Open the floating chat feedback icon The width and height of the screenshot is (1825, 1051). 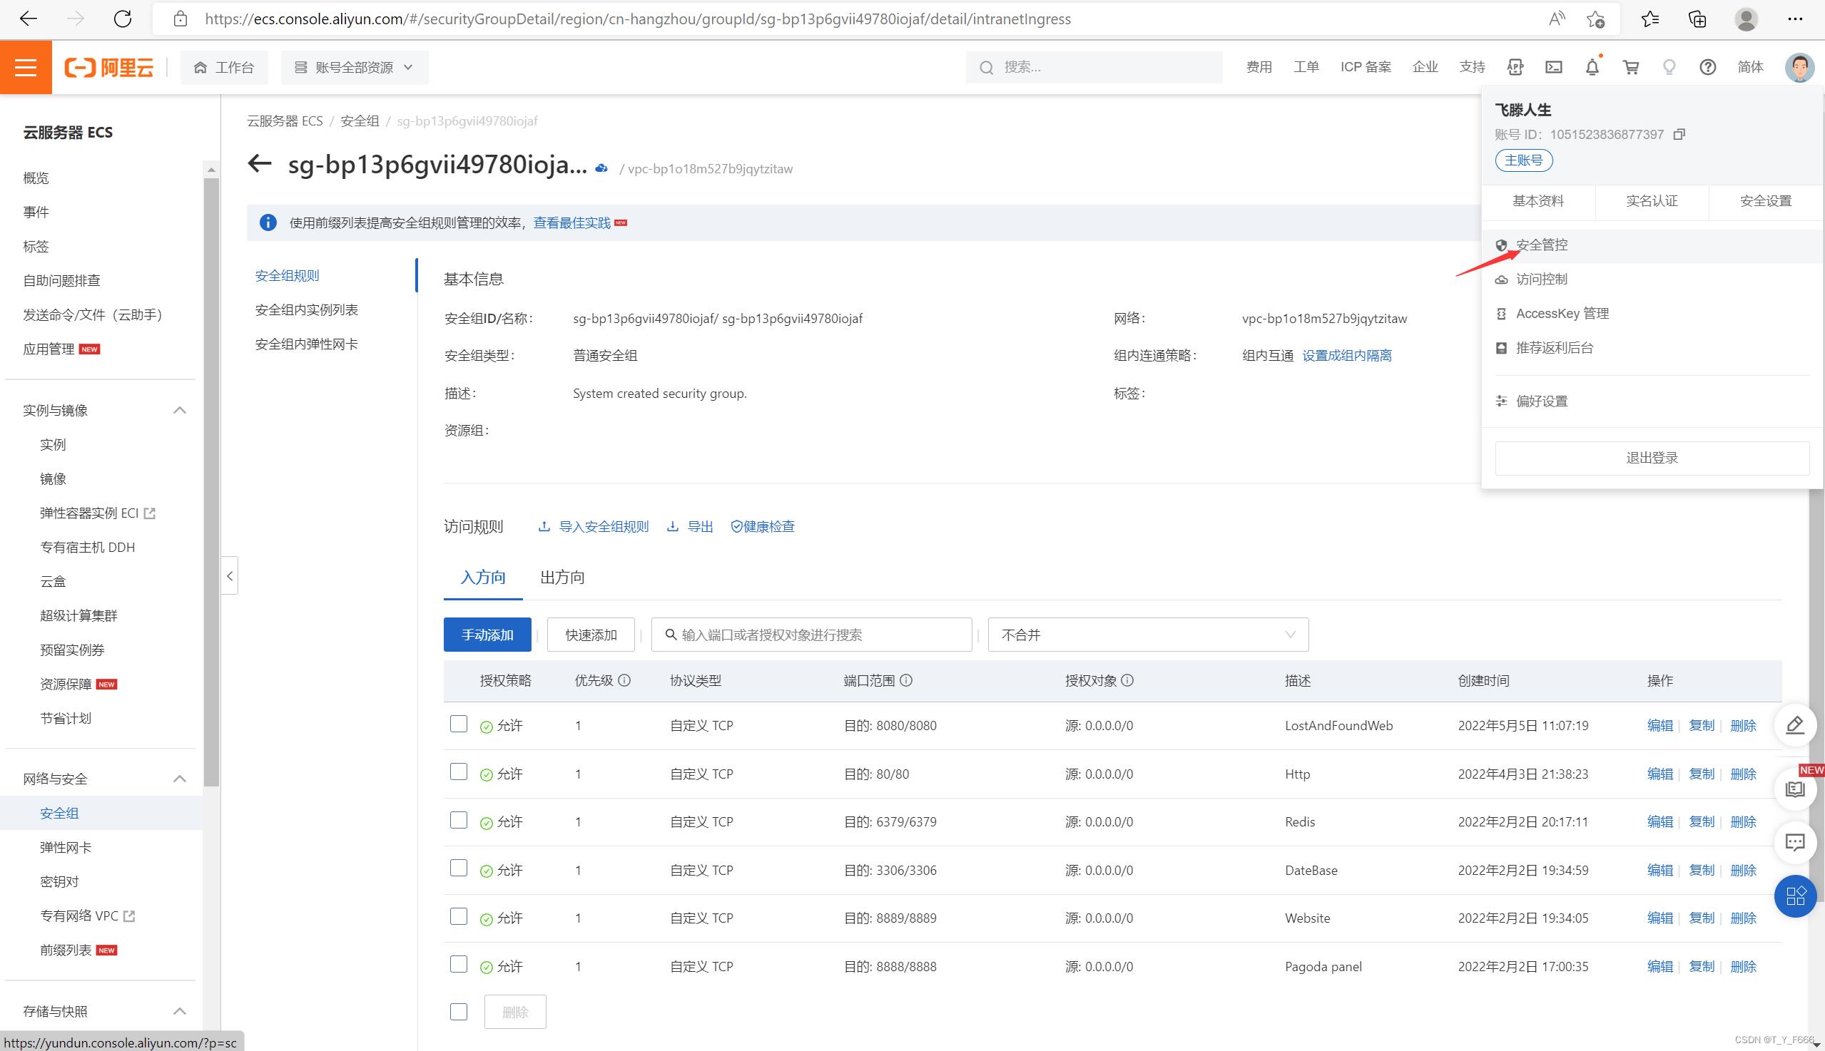(1795, 842)
